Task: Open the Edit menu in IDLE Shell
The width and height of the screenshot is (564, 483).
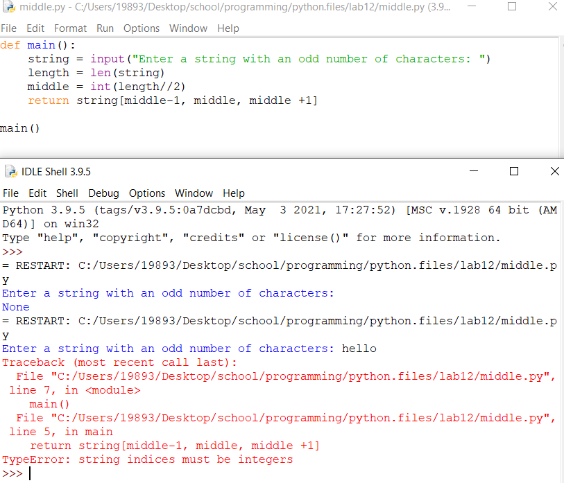Action: click(37, 193)
